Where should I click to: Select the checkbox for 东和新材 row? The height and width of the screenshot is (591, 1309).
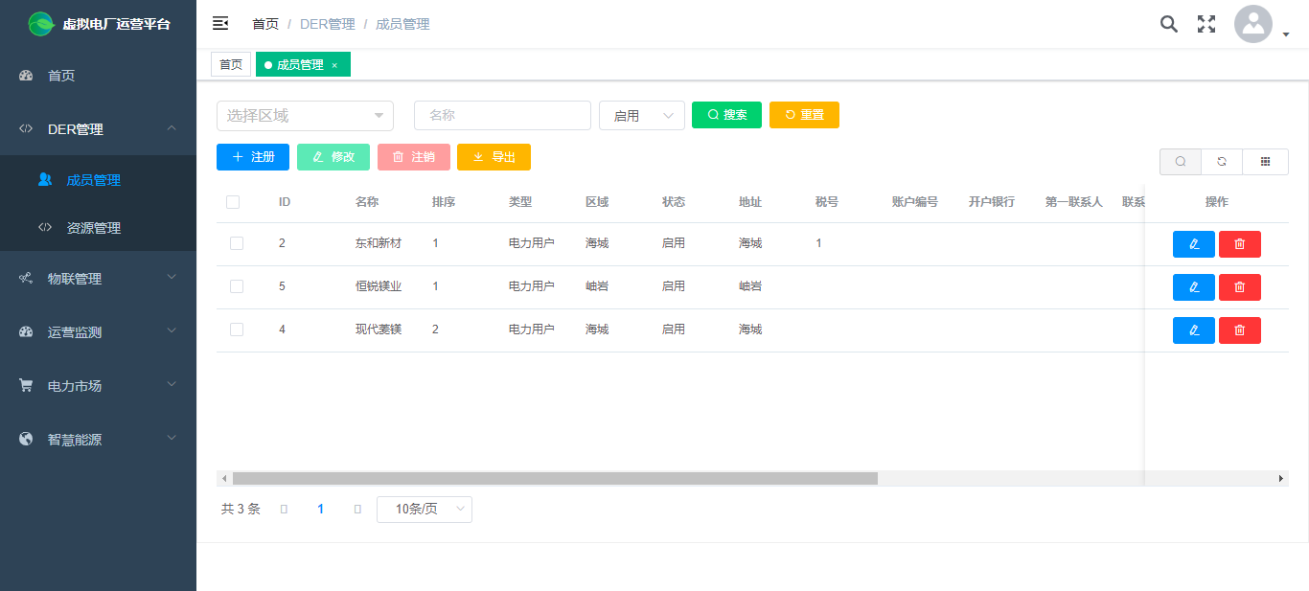(237, 243)
